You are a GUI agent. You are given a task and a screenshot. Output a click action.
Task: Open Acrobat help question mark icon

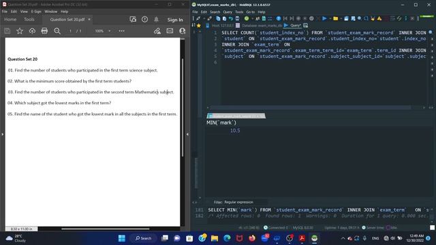144,20
